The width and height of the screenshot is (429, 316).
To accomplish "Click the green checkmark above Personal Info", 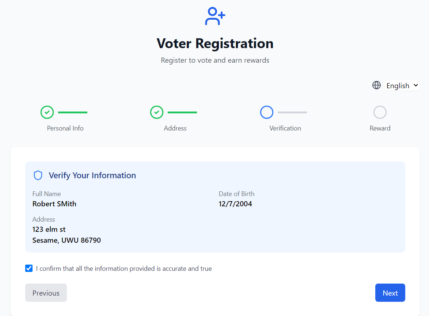I will coord(47,112).
